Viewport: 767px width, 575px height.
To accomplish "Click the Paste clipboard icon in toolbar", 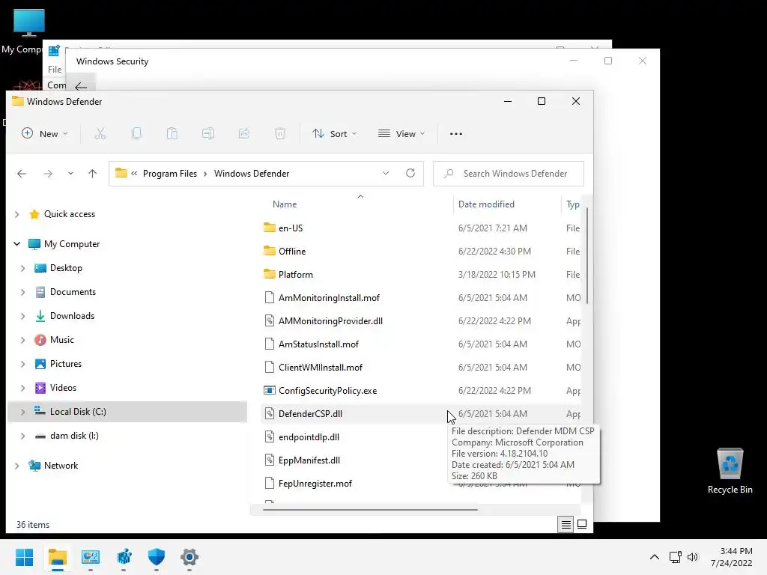I will (x=172, y=133).
